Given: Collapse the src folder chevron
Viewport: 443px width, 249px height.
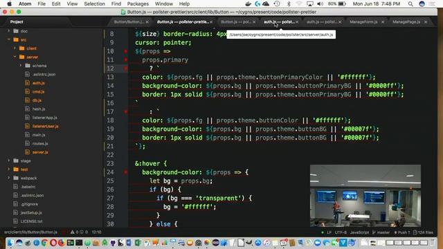Looking at the screenshot, I should [x=9, y=39].
